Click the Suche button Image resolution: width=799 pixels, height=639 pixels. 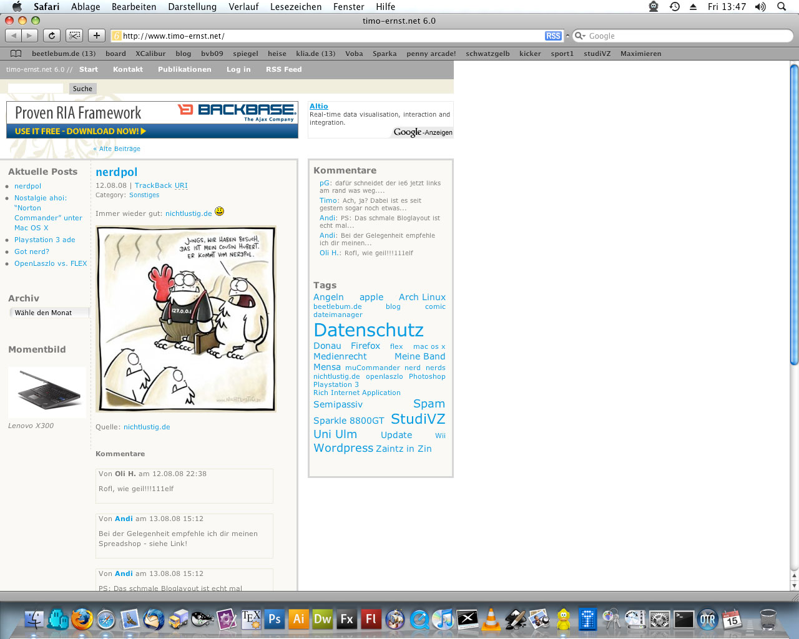(82, 89)
